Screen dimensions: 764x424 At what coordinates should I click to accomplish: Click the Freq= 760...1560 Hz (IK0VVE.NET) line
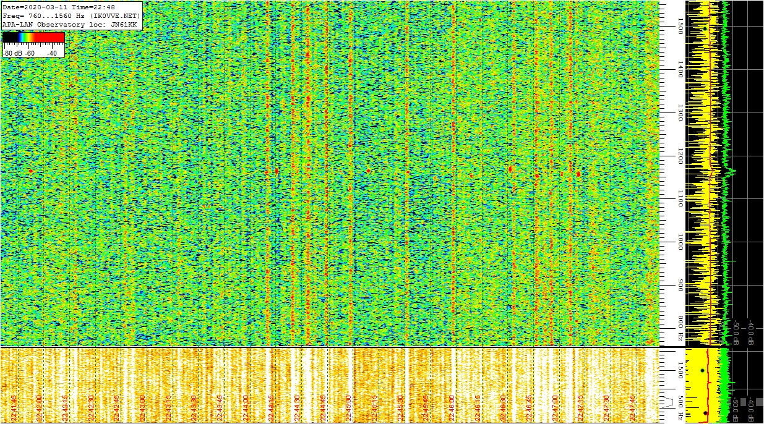click(72, 15)
